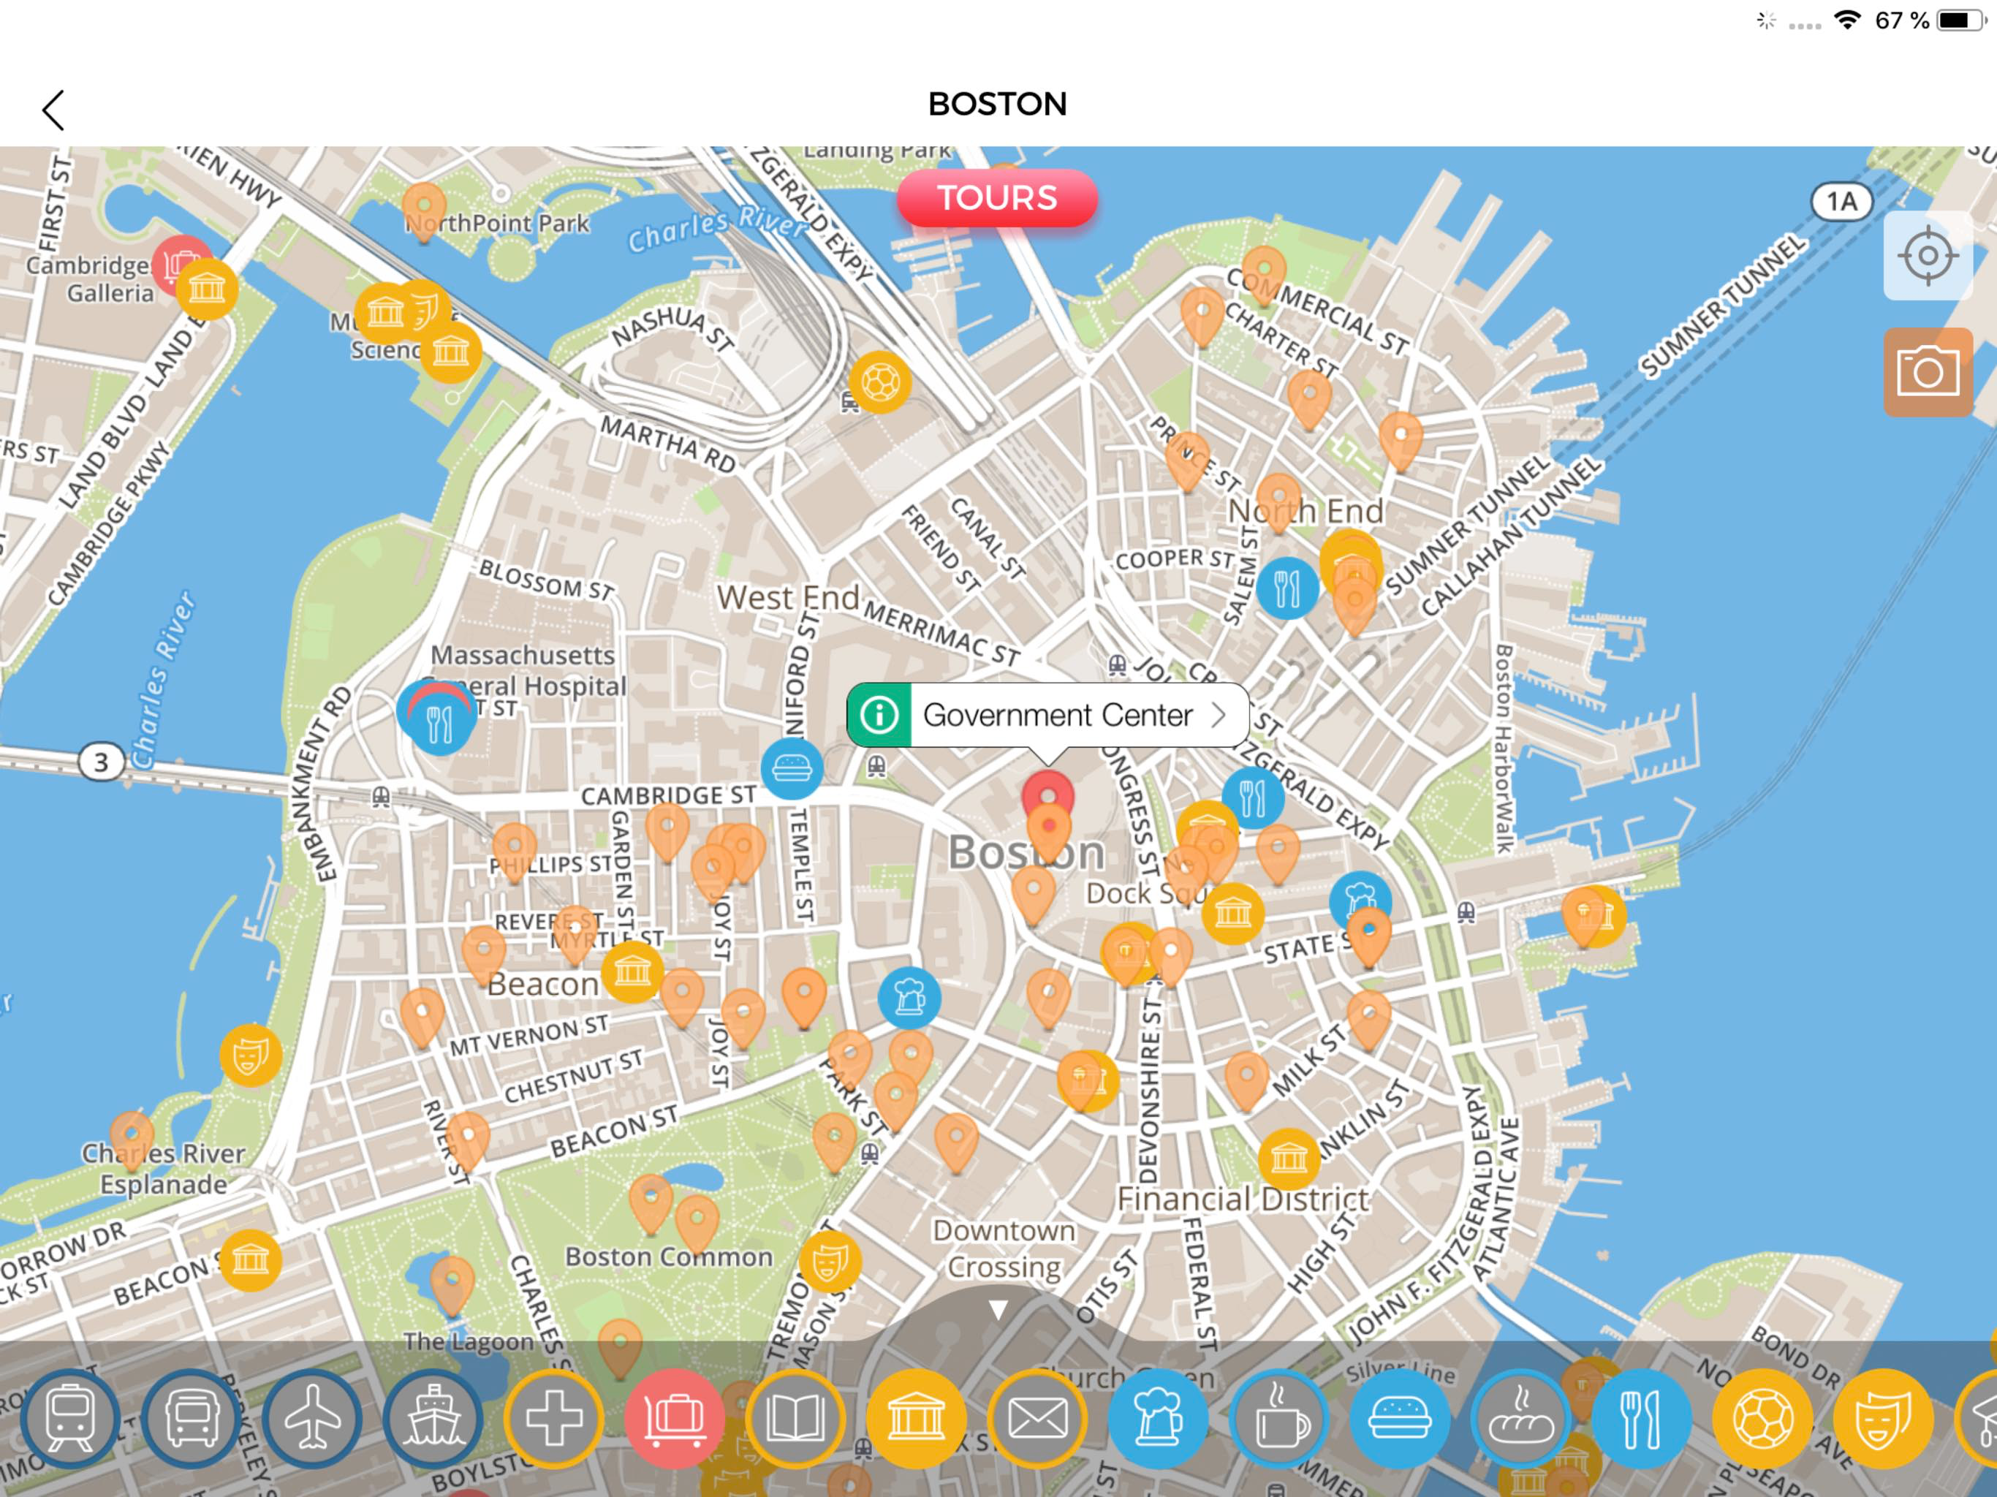1997x1497 pixels.
Task: Check the battery status indicator
Action: point(1961,20)
